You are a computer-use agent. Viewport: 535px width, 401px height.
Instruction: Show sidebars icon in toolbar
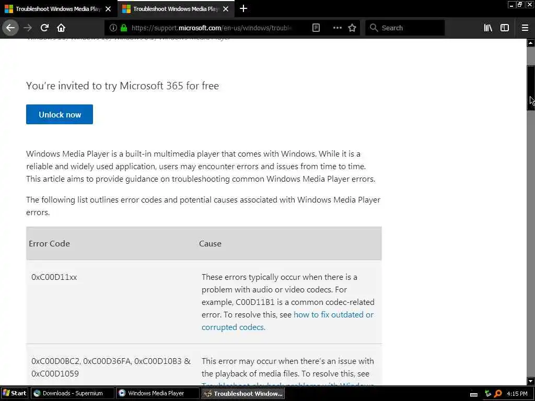(x=505, y=28)
